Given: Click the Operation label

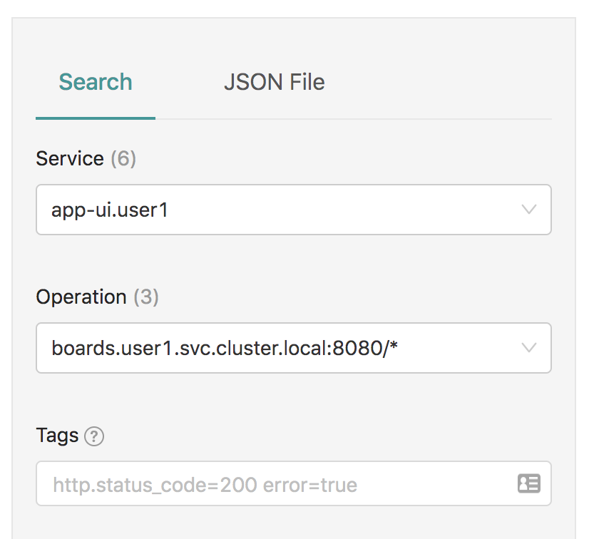Looking at the screenshot, I should tap(81, 297).
